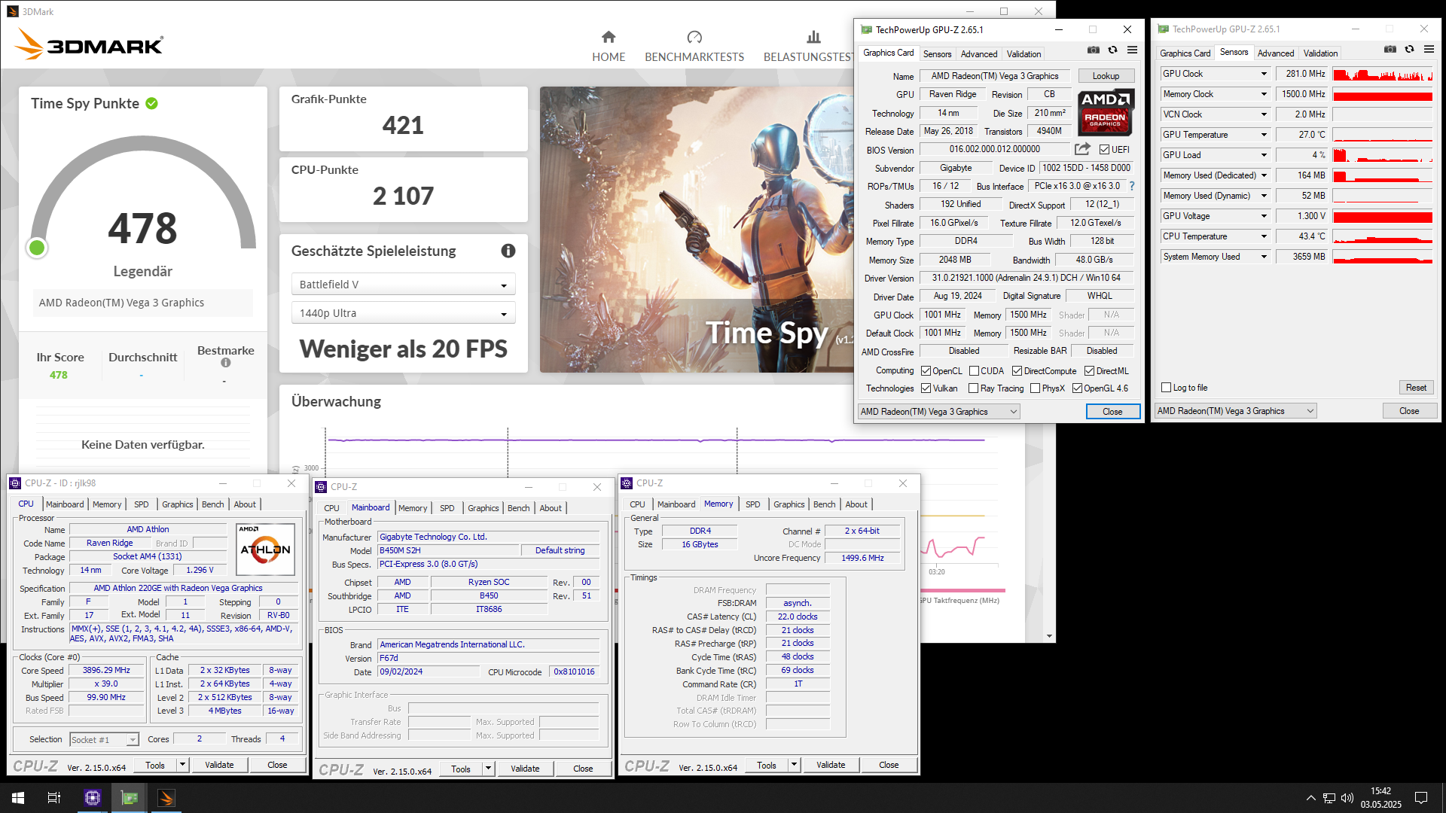Expand GPU Clock sensor dropdown arrow
The image size is (1446, 813).
1264,74
